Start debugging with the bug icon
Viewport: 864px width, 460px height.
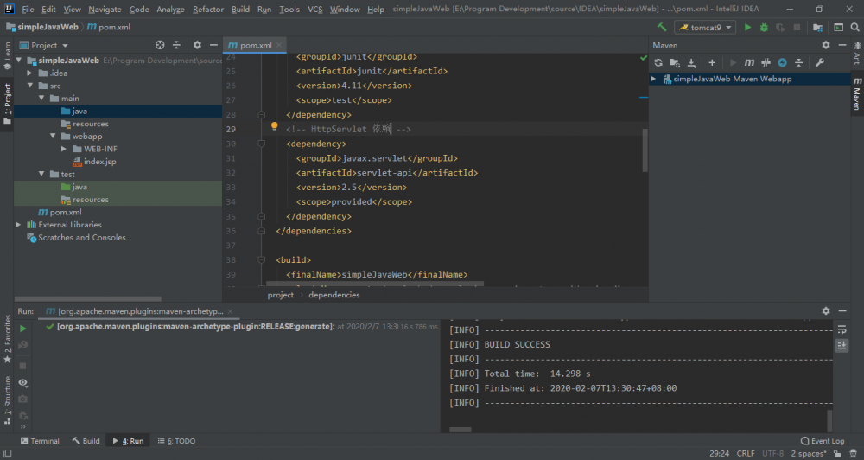pos(765,27)
